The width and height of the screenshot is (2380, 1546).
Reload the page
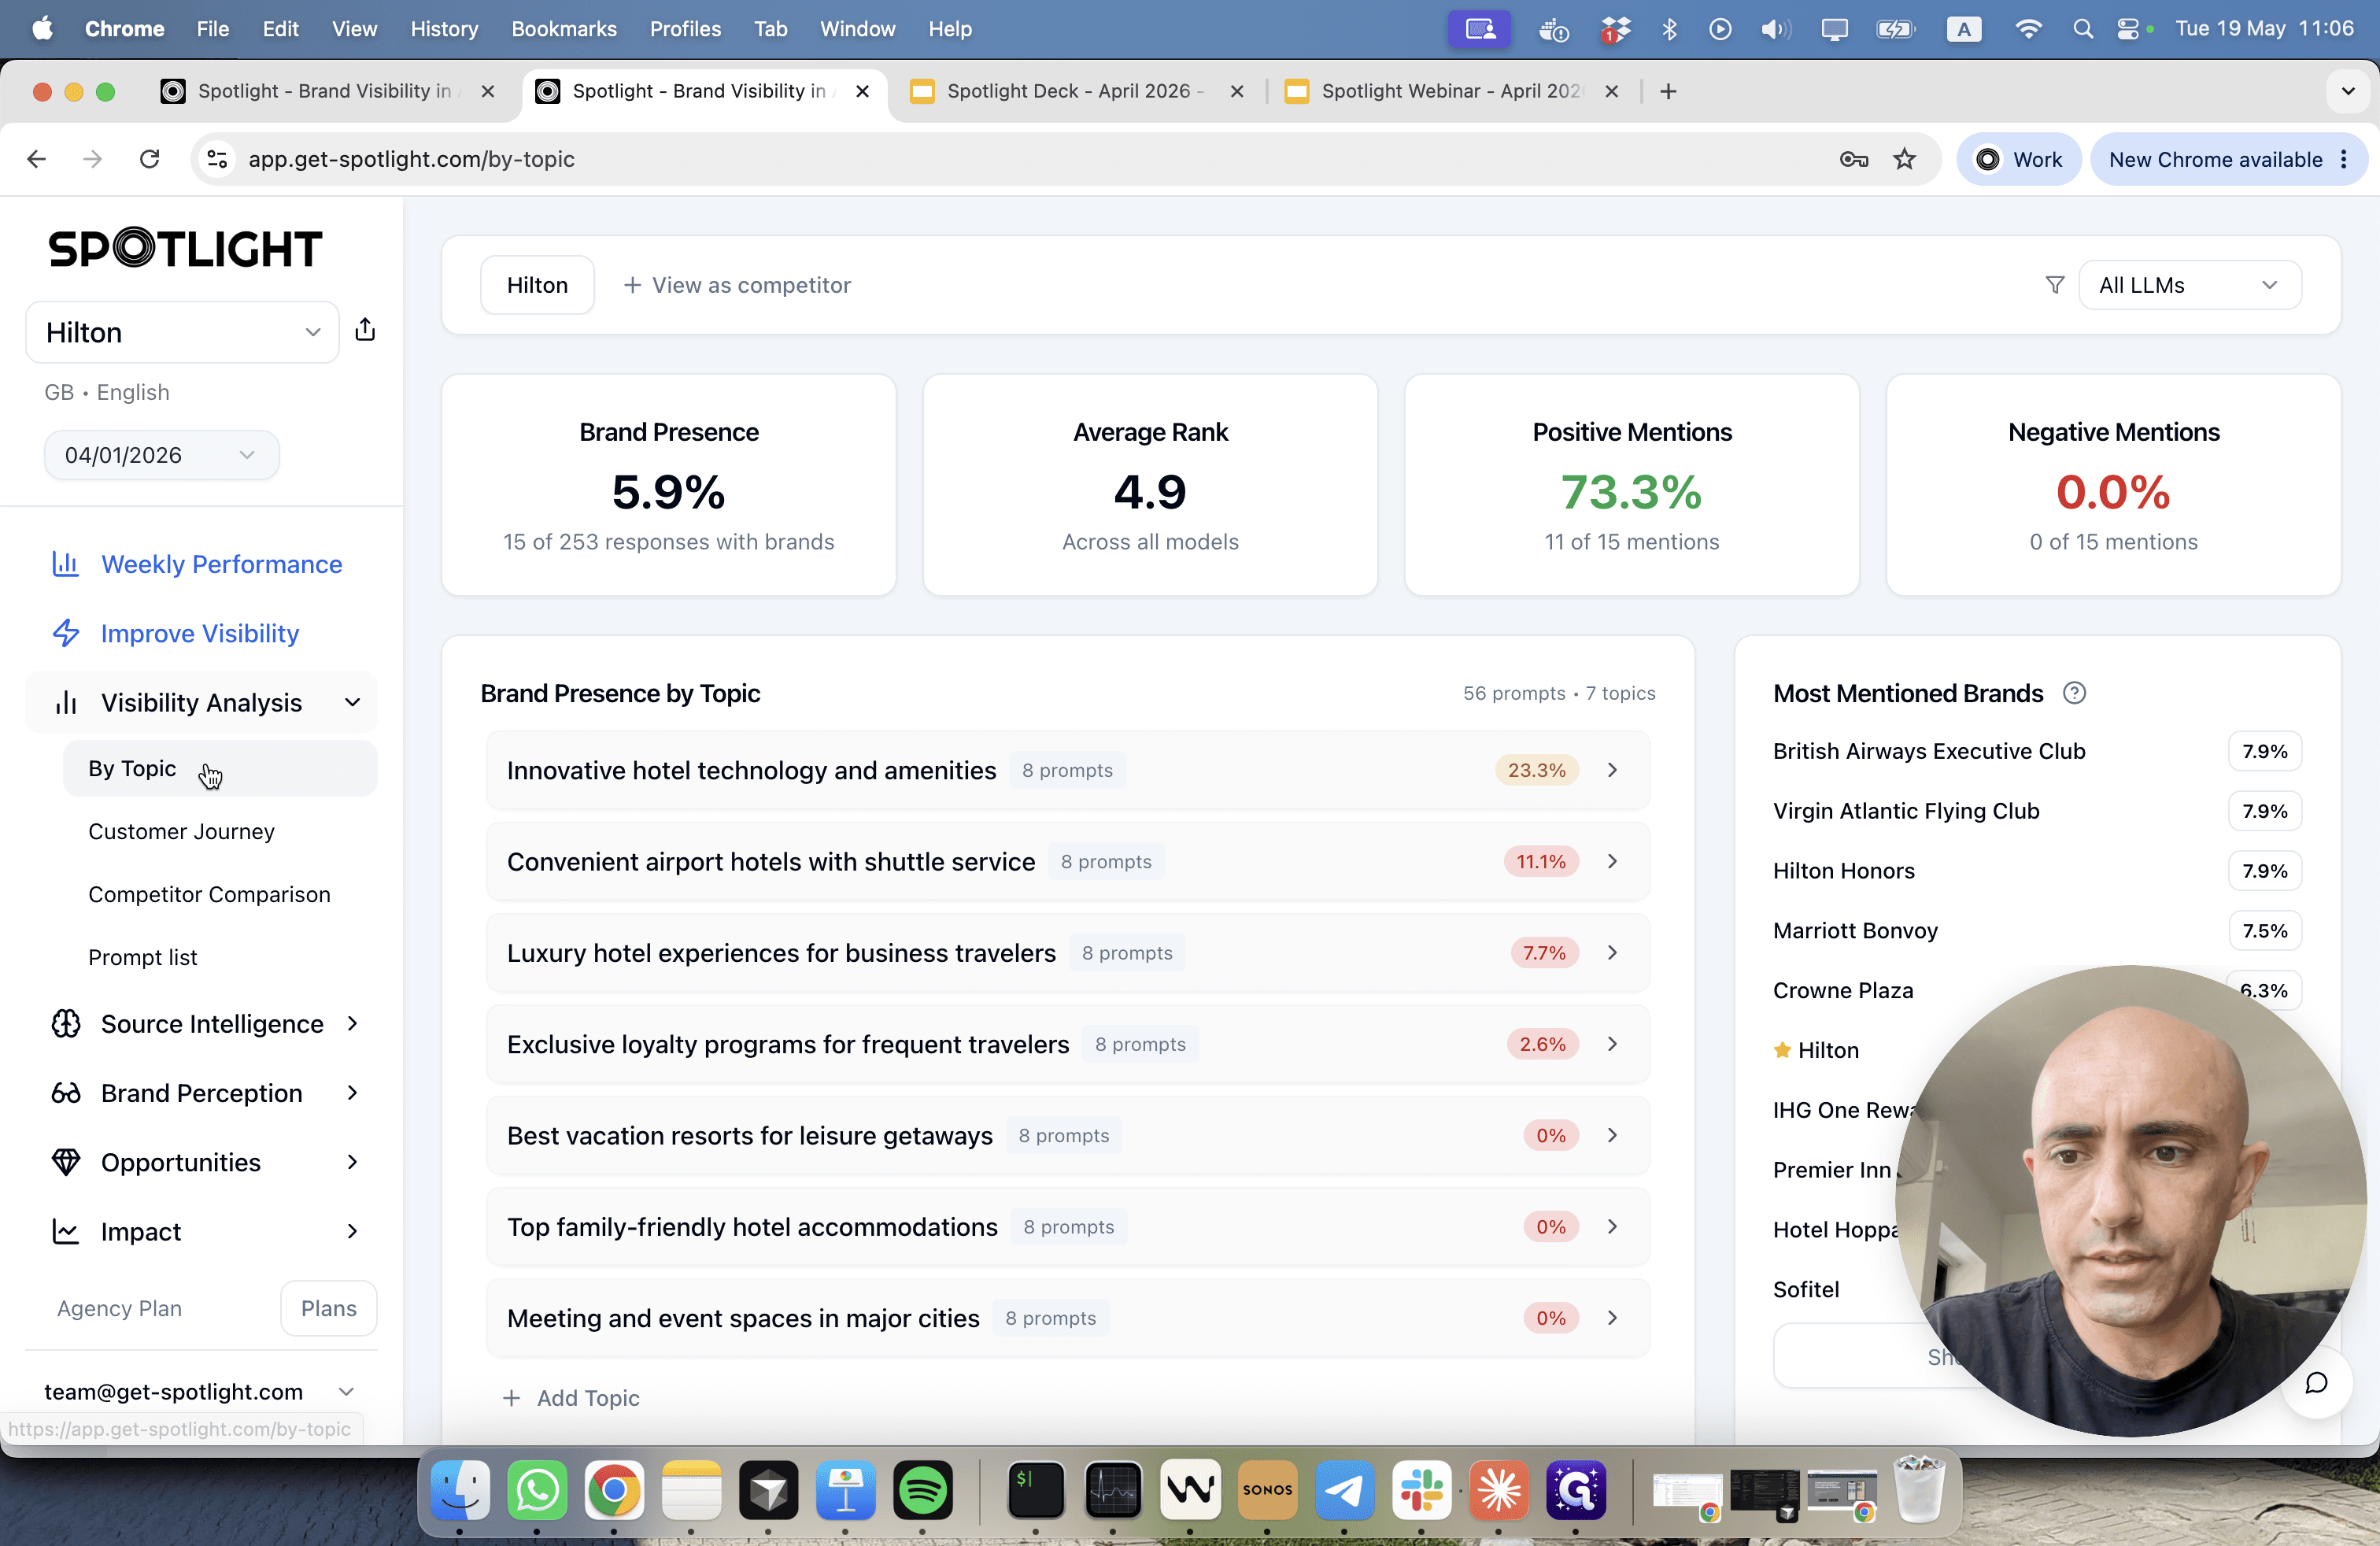[149, 159]
